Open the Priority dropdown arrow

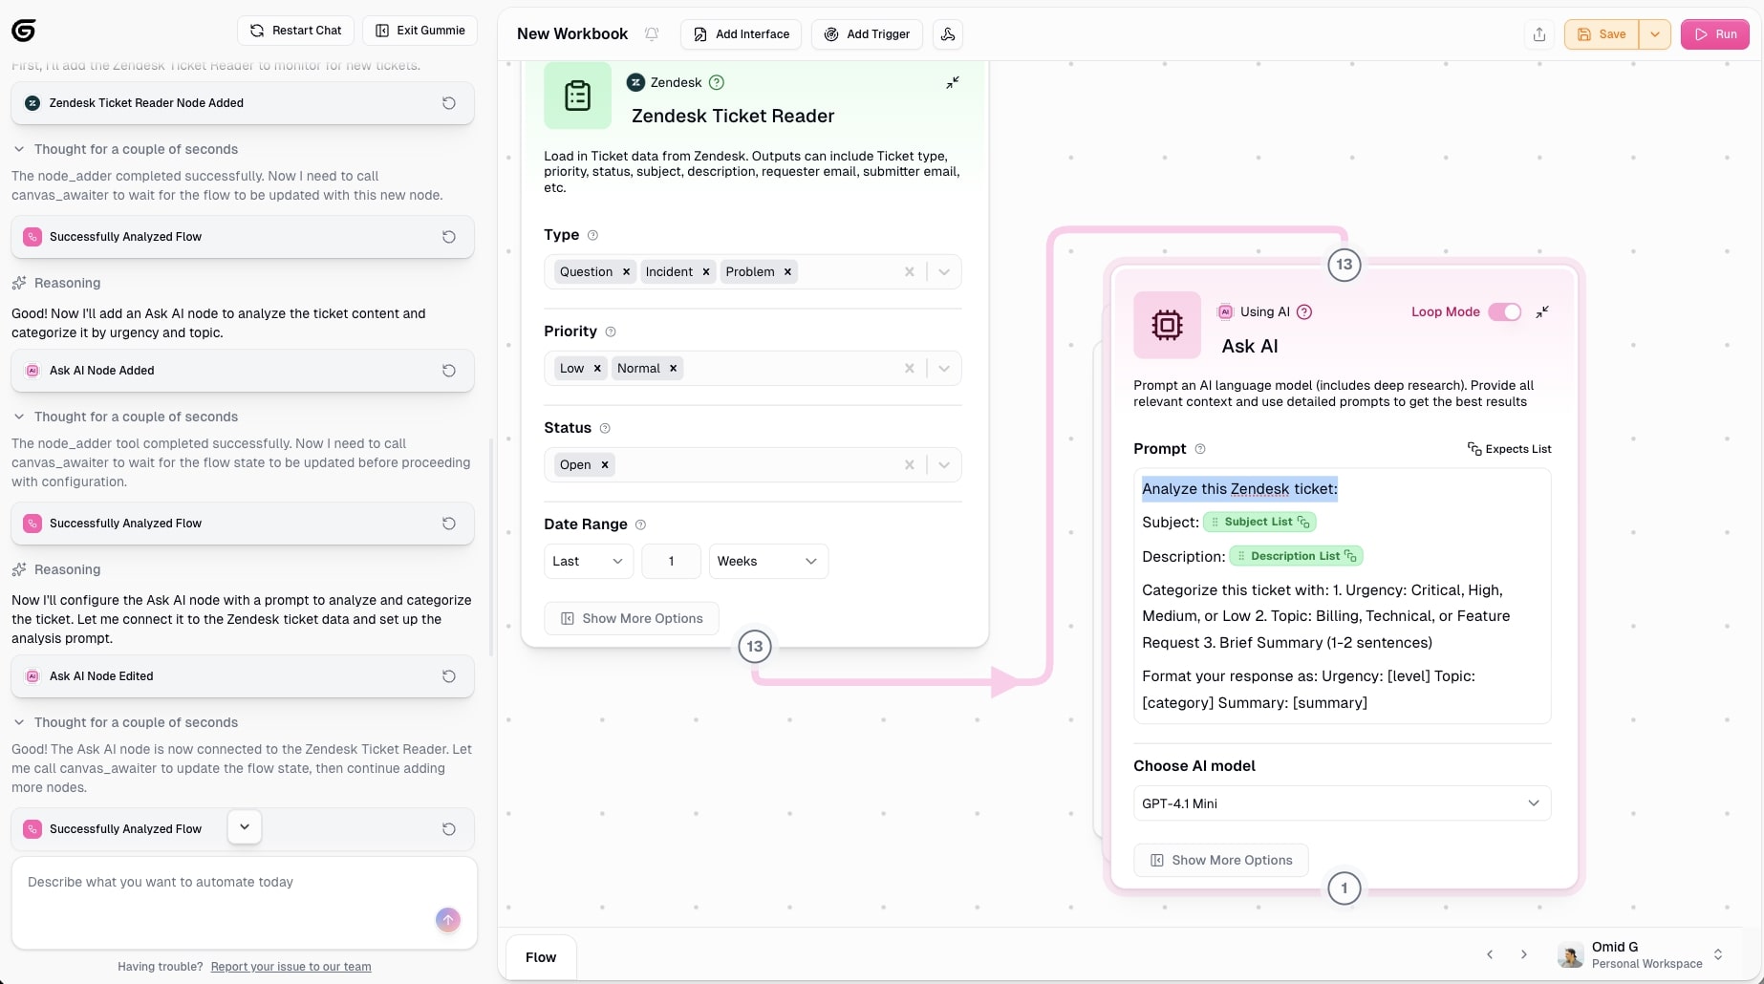coord(944,369)
